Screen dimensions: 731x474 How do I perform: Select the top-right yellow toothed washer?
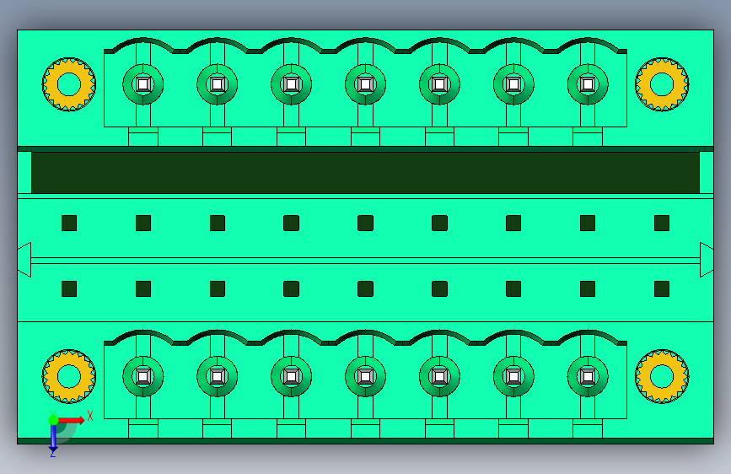pyautogui.click(x=662, y=84)
